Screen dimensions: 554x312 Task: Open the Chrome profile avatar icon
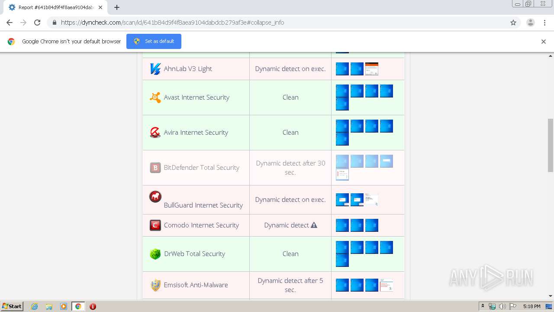(x=530, y=23)
